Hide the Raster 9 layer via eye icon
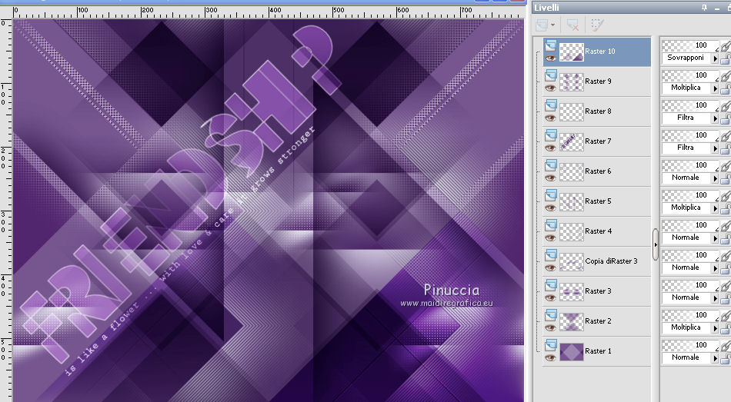The width and height of the screenshot is (731, 402). coord(551,88)
